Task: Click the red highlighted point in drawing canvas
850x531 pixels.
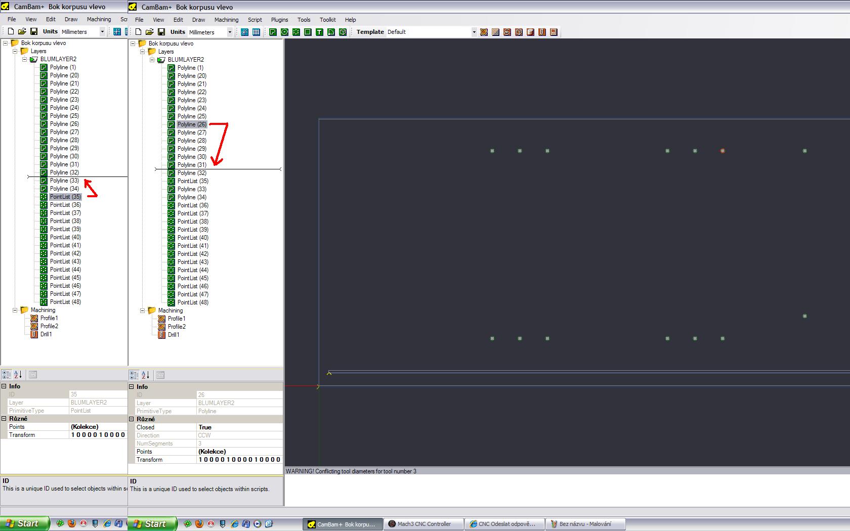Action: [722, 151]
